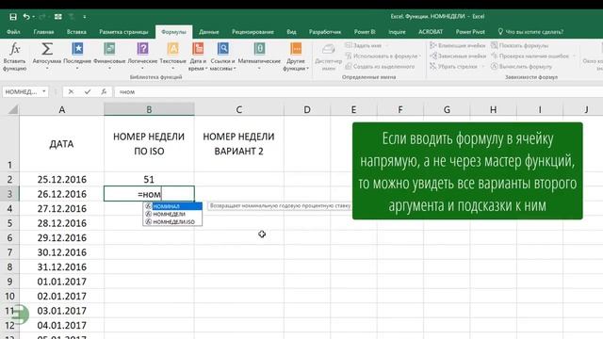Choose НОМНЕДЕЛИ.ISO from autocomplete list

(172, 222)
